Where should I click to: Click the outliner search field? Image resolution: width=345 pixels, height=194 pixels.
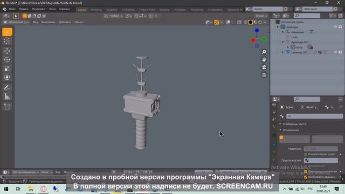(307, 16)
